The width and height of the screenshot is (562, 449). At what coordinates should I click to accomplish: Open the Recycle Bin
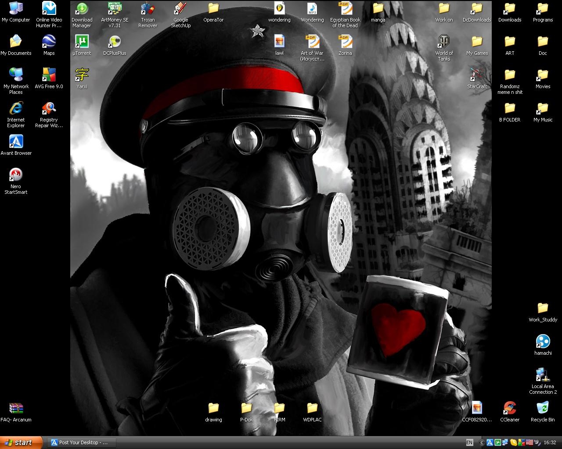point(543,412)
